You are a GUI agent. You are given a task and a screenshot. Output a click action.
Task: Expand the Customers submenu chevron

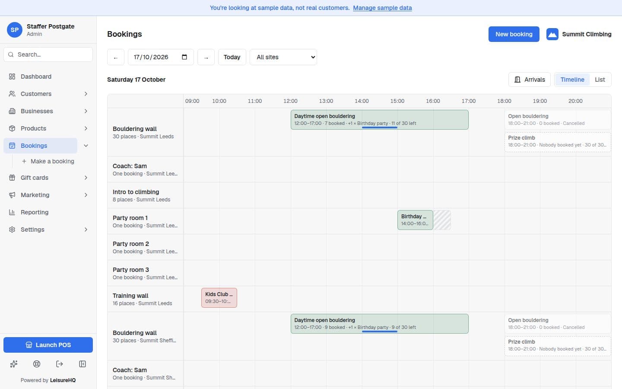[86, 94]
